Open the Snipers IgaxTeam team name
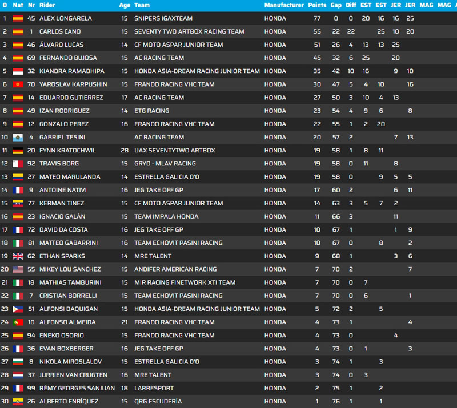The image size is (457, 408). coord(163,18)
